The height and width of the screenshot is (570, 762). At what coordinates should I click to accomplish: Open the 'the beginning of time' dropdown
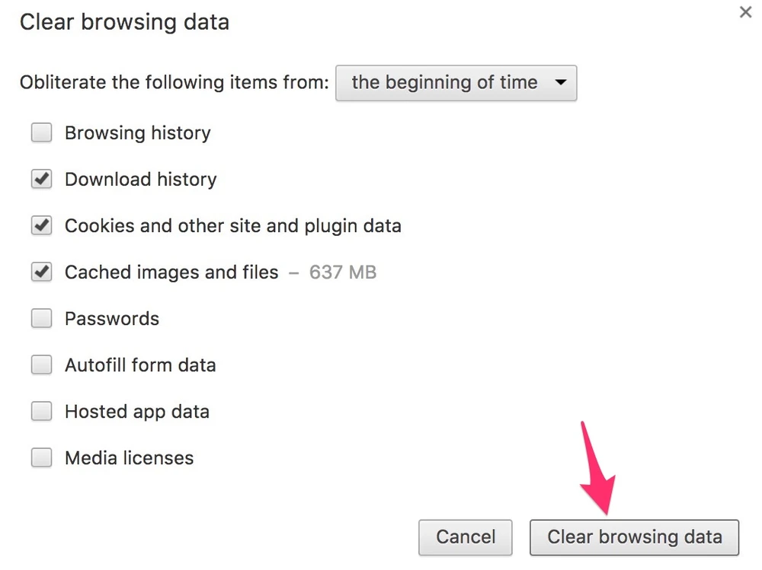pyautogui.click(x=456, y=83)
